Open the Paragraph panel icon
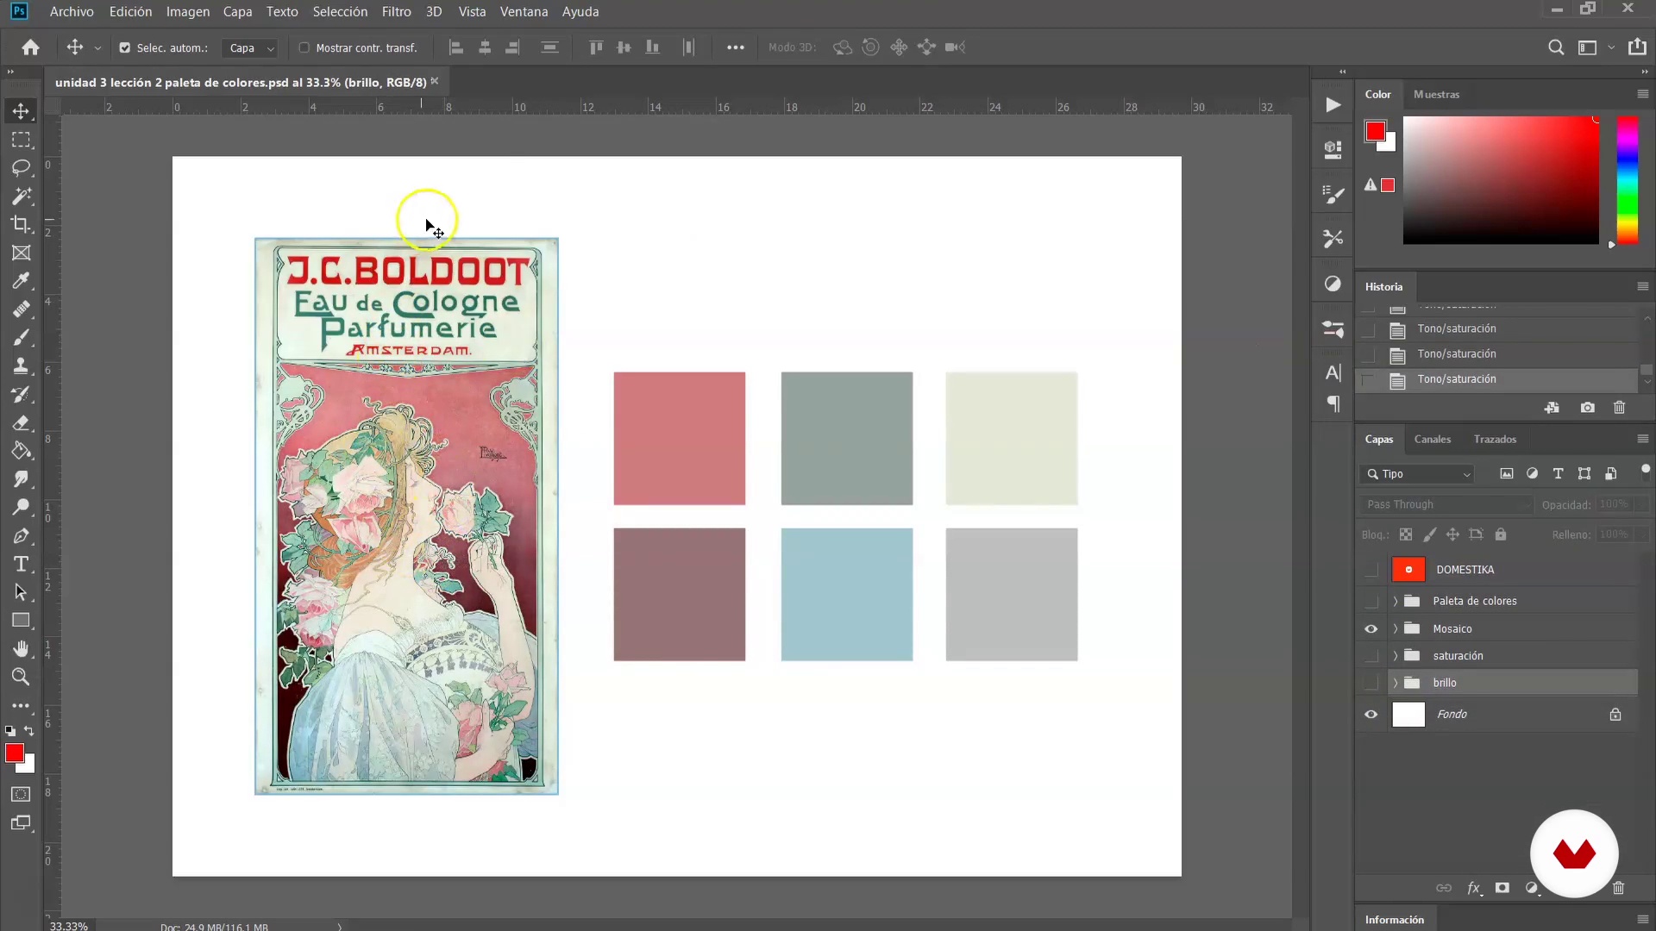The image size is (1656, 931). point(1333,404)
